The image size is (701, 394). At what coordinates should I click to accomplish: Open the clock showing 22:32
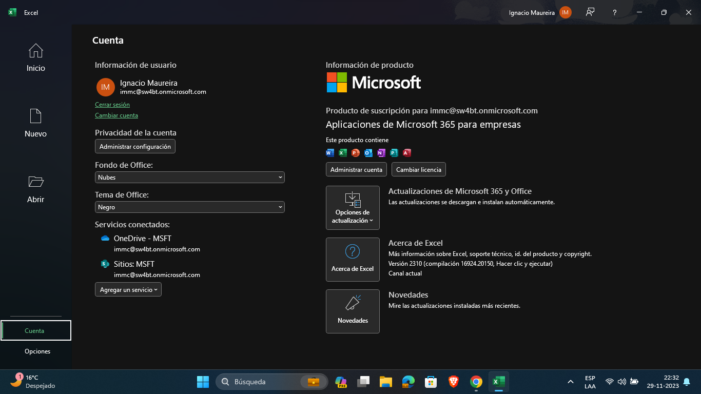coord(663,382)
